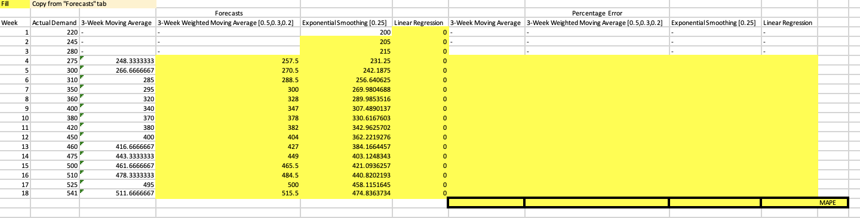Screen dimensions: 860x218
Task: Select "Linear Regression" header under Forecasts
Action: [420, 22]
